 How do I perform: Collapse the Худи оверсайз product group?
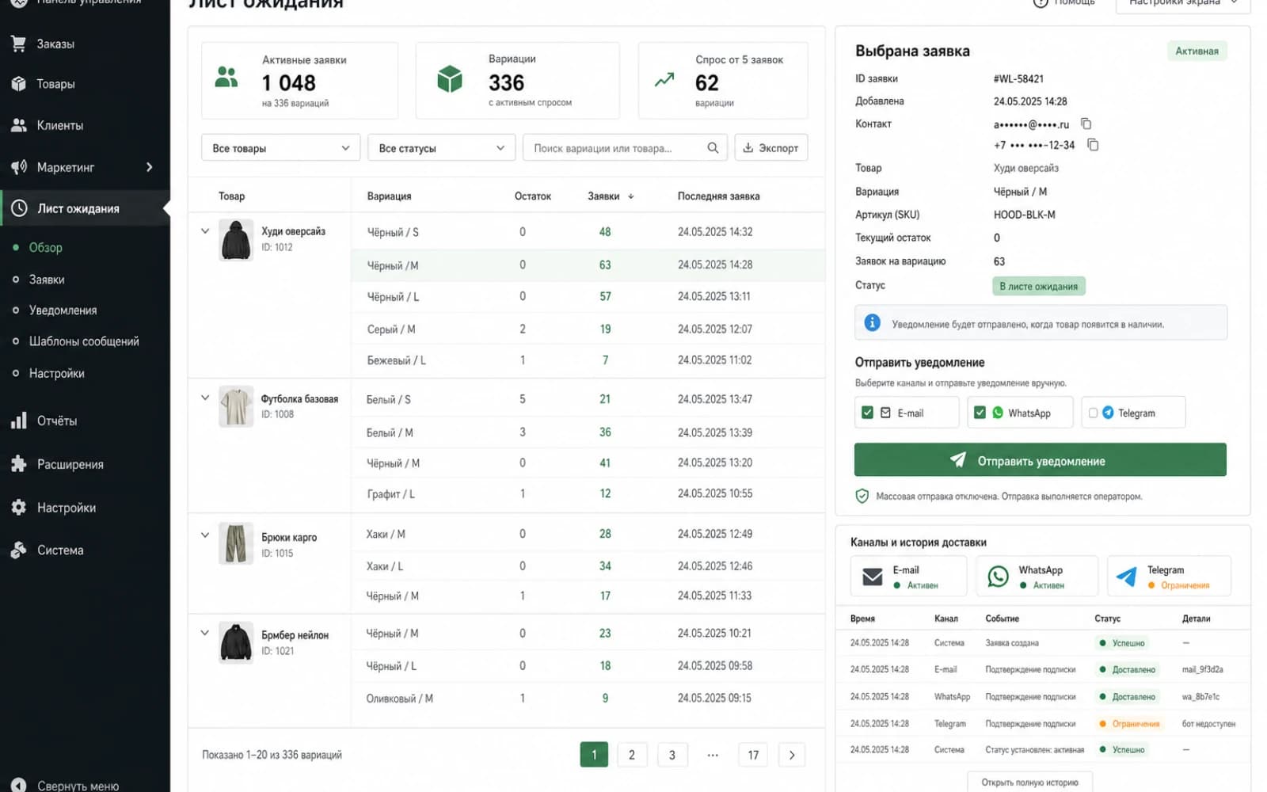tap(205, 231)
